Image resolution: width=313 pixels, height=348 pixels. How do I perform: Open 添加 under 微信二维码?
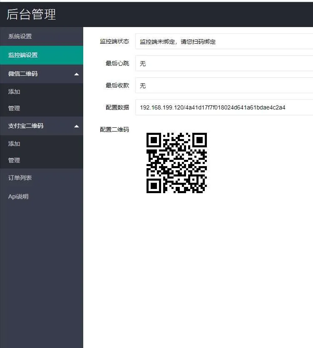coord(14,92)
